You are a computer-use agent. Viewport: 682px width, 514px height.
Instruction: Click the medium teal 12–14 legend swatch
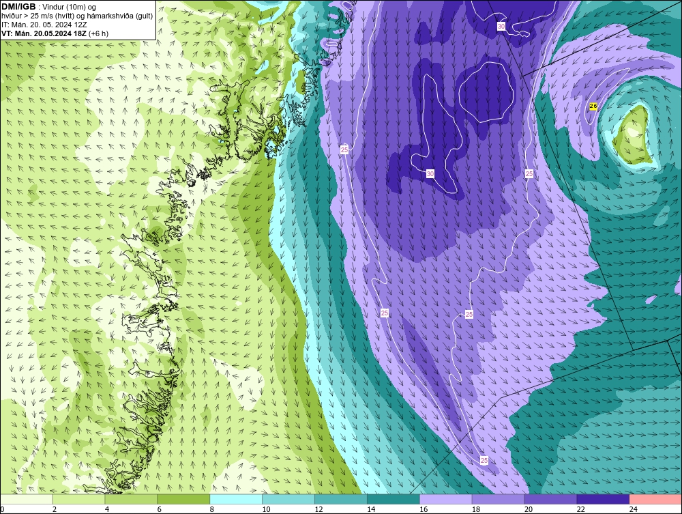pos(341,499)
